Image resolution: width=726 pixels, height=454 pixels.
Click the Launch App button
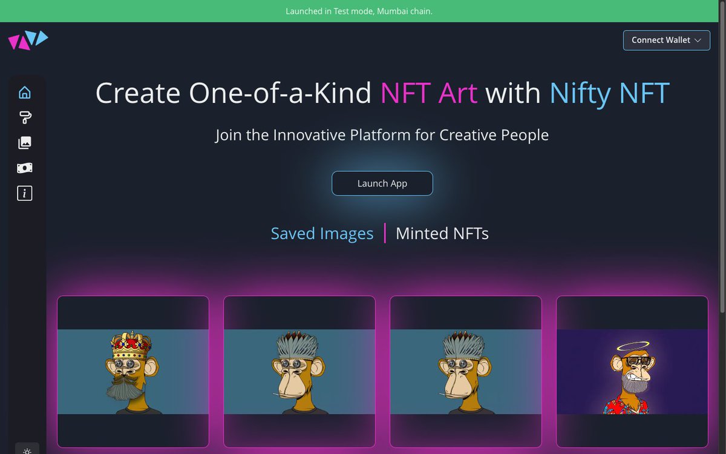[x=382, y=183]
